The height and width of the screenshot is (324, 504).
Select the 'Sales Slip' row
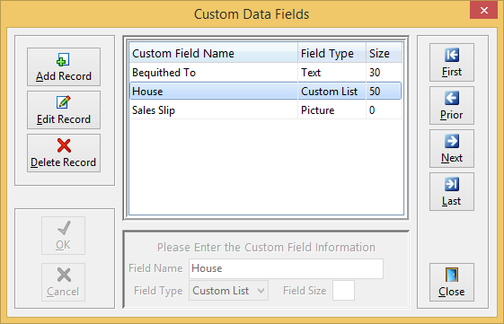[266, 110]
